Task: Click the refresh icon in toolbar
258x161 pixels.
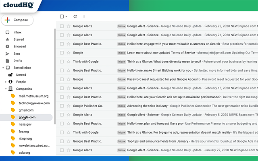Action: (x=75, y=17)
